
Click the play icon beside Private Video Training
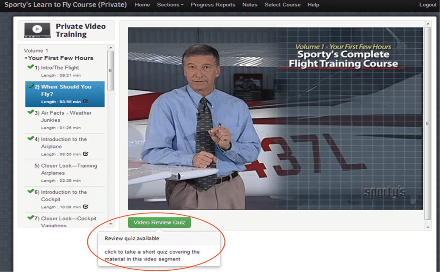36,30
